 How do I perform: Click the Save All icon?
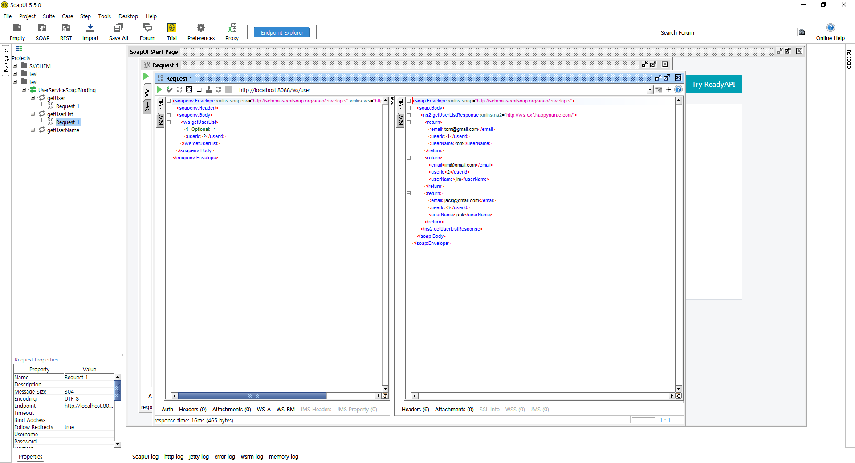tap(118, 32)
